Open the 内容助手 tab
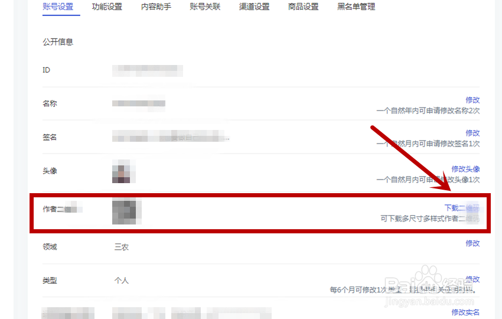 point(156,6)
